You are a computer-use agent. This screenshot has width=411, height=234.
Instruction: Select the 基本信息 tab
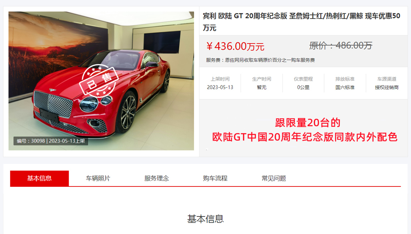39,179
